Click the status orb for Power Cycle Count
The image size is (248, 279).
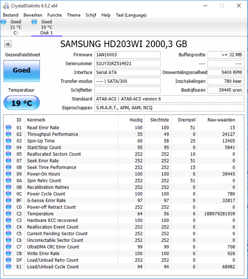tap(8, 193)
